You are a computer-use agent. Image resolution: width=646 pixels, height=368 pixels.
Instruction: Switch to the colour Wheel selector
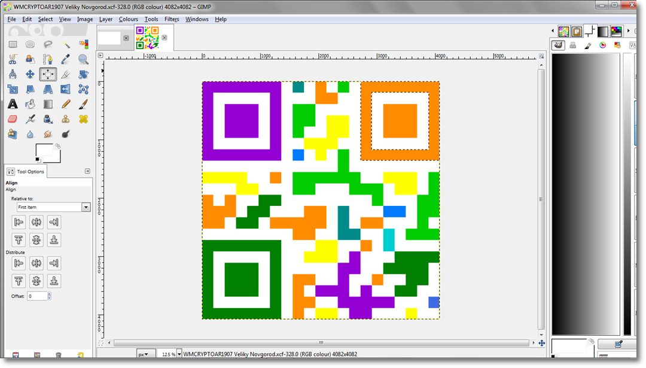[x=603, y=45]
